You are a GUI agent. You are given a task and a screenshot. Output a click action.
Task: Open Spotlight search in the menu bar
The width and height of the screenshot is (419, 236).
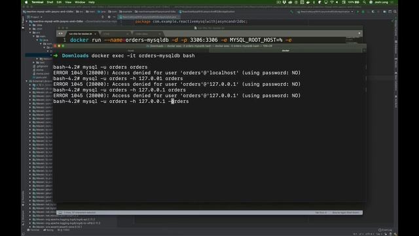tap(364, 2)
